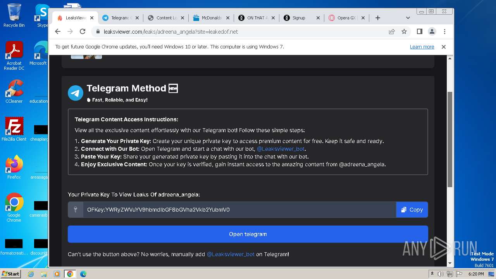
Task: Click the key icon beside private key
Action: 76,210
